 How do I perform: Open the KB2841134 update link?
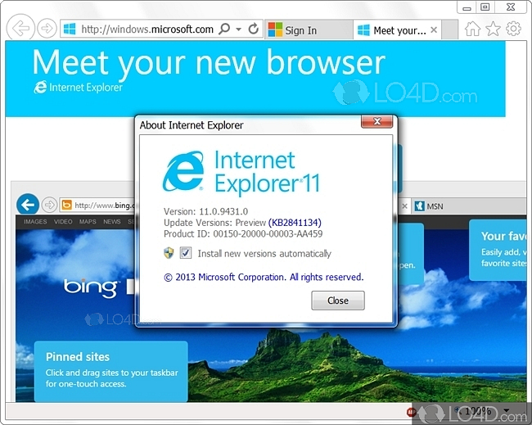pos(295,223)
